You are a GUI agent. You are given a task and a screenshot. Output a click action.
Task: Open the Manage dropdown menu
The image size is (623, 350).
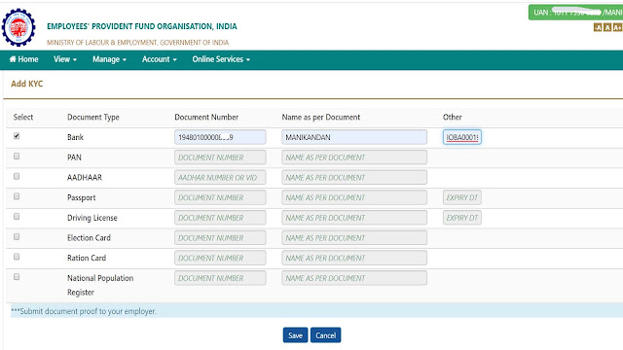coord(109,59)
